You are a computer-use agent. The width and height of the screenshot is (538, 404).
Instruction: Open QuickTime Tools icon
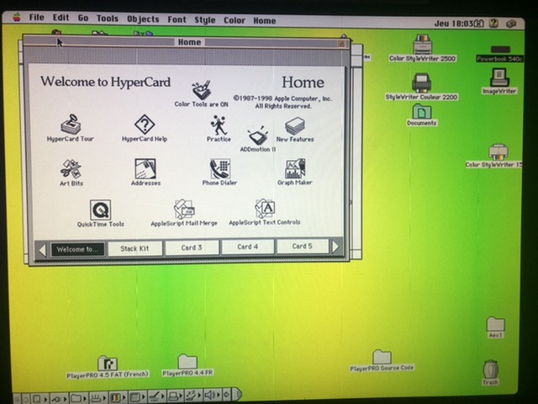100,210
